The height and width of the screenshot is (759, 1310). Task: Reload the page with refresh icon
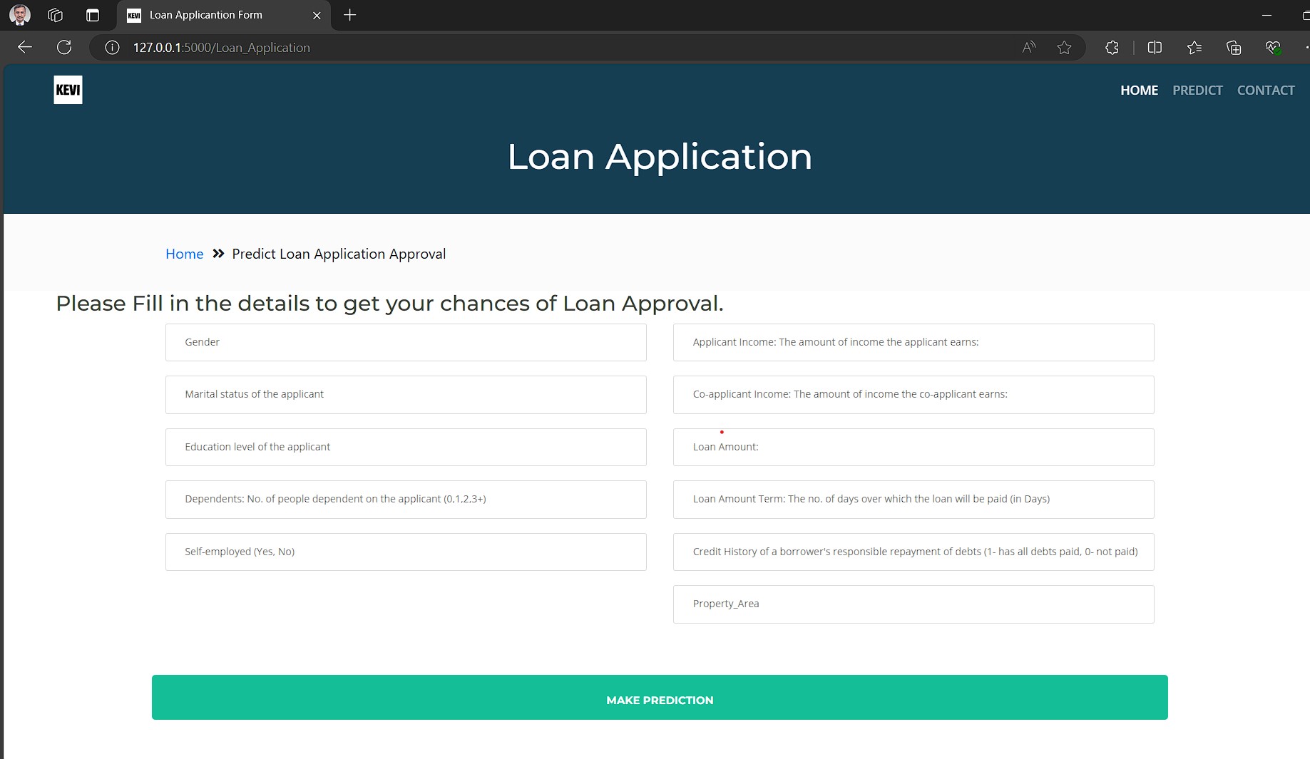click(x=64, y=47)
